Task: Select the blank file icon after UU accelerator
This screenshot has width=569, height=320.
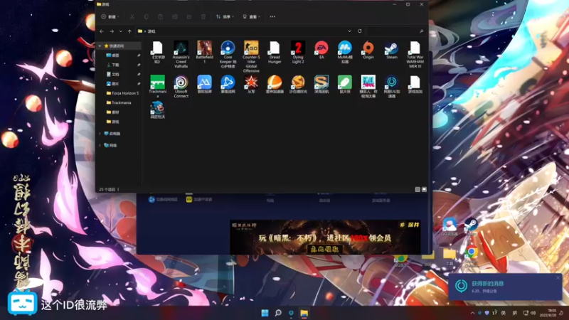Action: click(415, 82)
